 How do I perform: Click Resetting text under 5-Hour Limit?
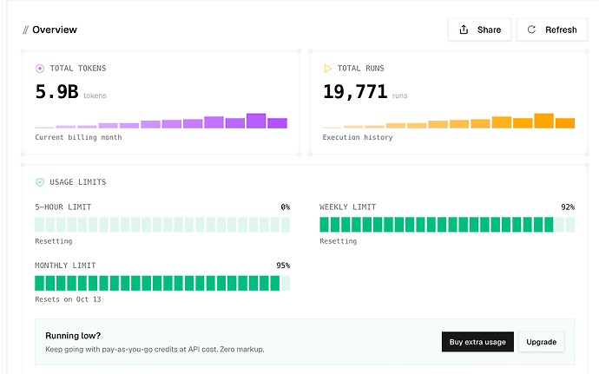pyautogui.click(x=54, y=241)
